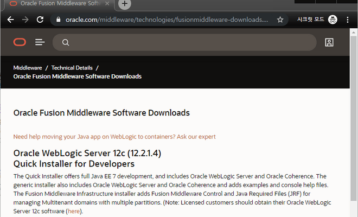Screen dimensions: 358x217
Task: Select the Oracle Fusion Middleware tab
Action: (58, 4)
